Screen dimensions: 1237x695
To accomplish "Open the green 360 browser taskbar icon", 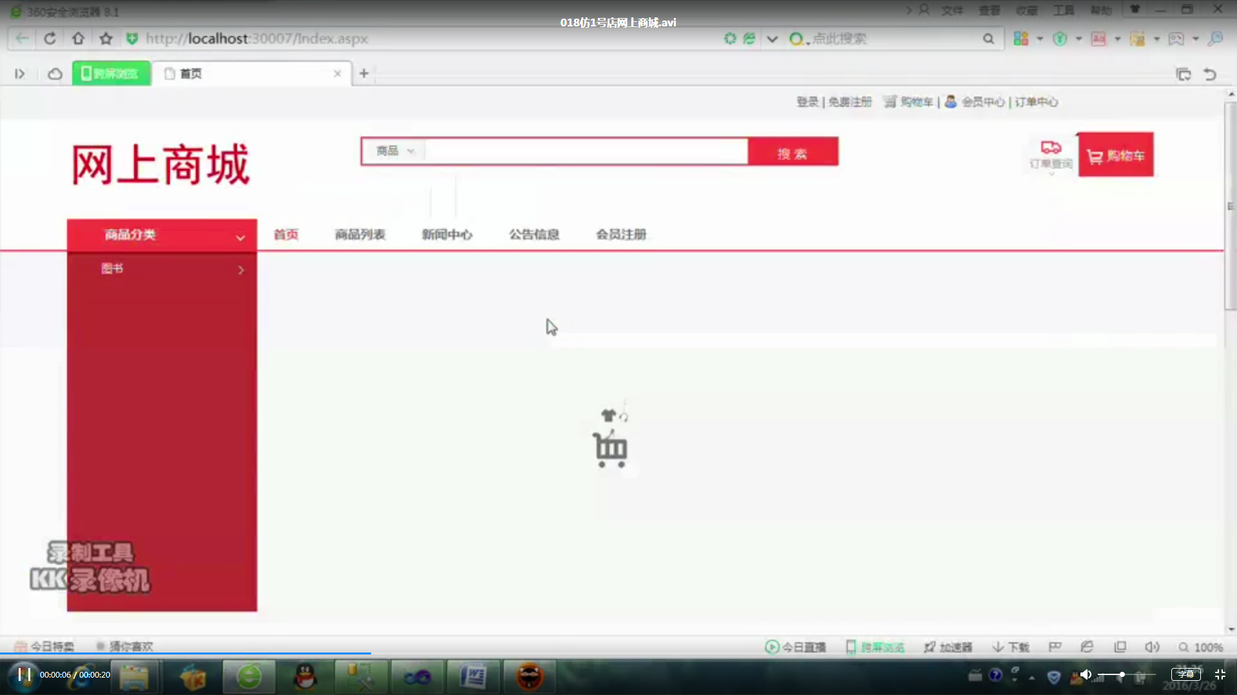I will pyautogui.click(x=249, y=677).
